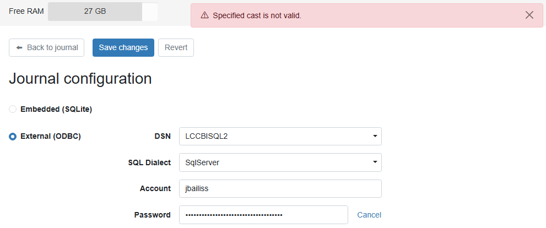Click the Revert button
Image resolution: width=546 pixels, height=228 pixels.
coord(176,48)
